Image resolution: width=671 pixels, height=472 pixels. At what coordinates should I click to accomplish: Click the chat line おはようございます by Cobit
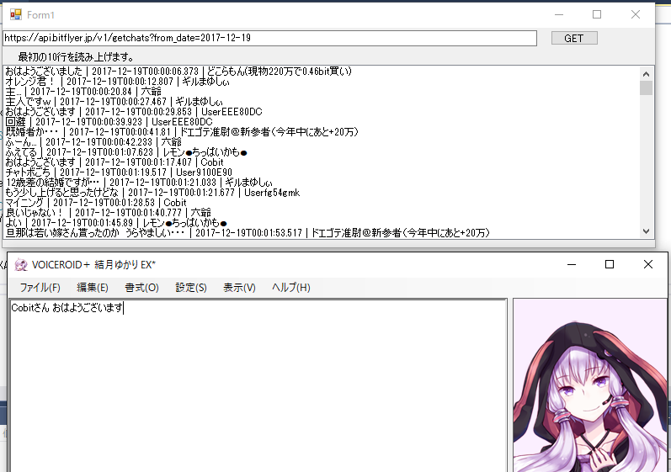pos(114,162)
